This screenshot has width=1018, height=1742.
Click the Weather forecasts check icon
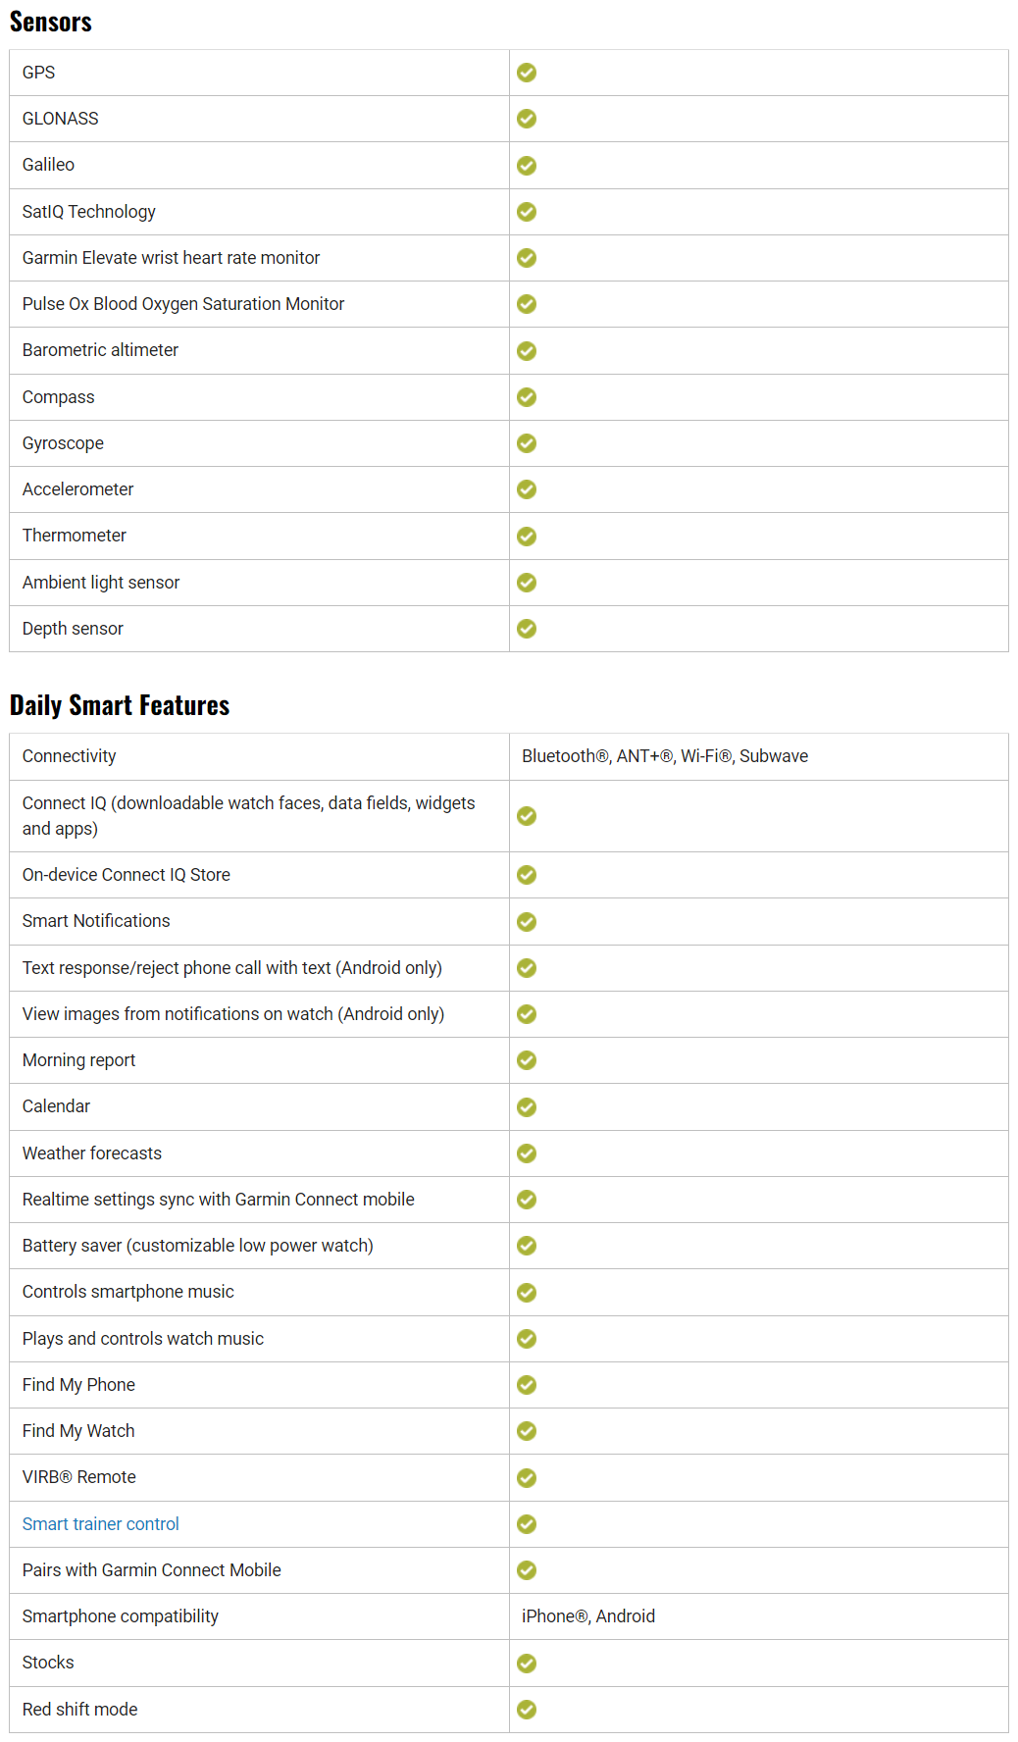coord(527,1153)
